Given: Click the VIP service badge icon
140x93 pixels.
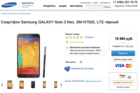Looking at the screenshot, I should point(67,69).
